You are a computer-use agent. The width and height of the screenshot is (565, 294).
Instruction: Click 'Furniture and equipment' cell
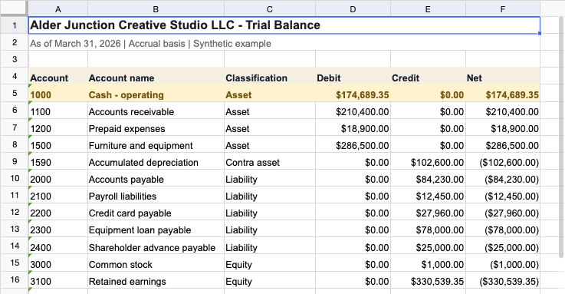point(156,144)
